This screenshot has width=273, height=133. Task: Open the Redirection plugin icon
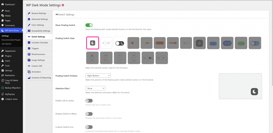pyautogui.click(x=2, y=75)
